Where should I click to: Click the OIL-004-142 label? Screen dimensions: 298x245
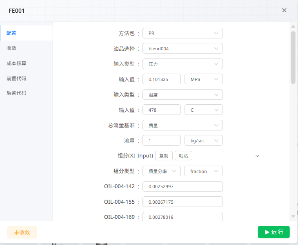119,187
